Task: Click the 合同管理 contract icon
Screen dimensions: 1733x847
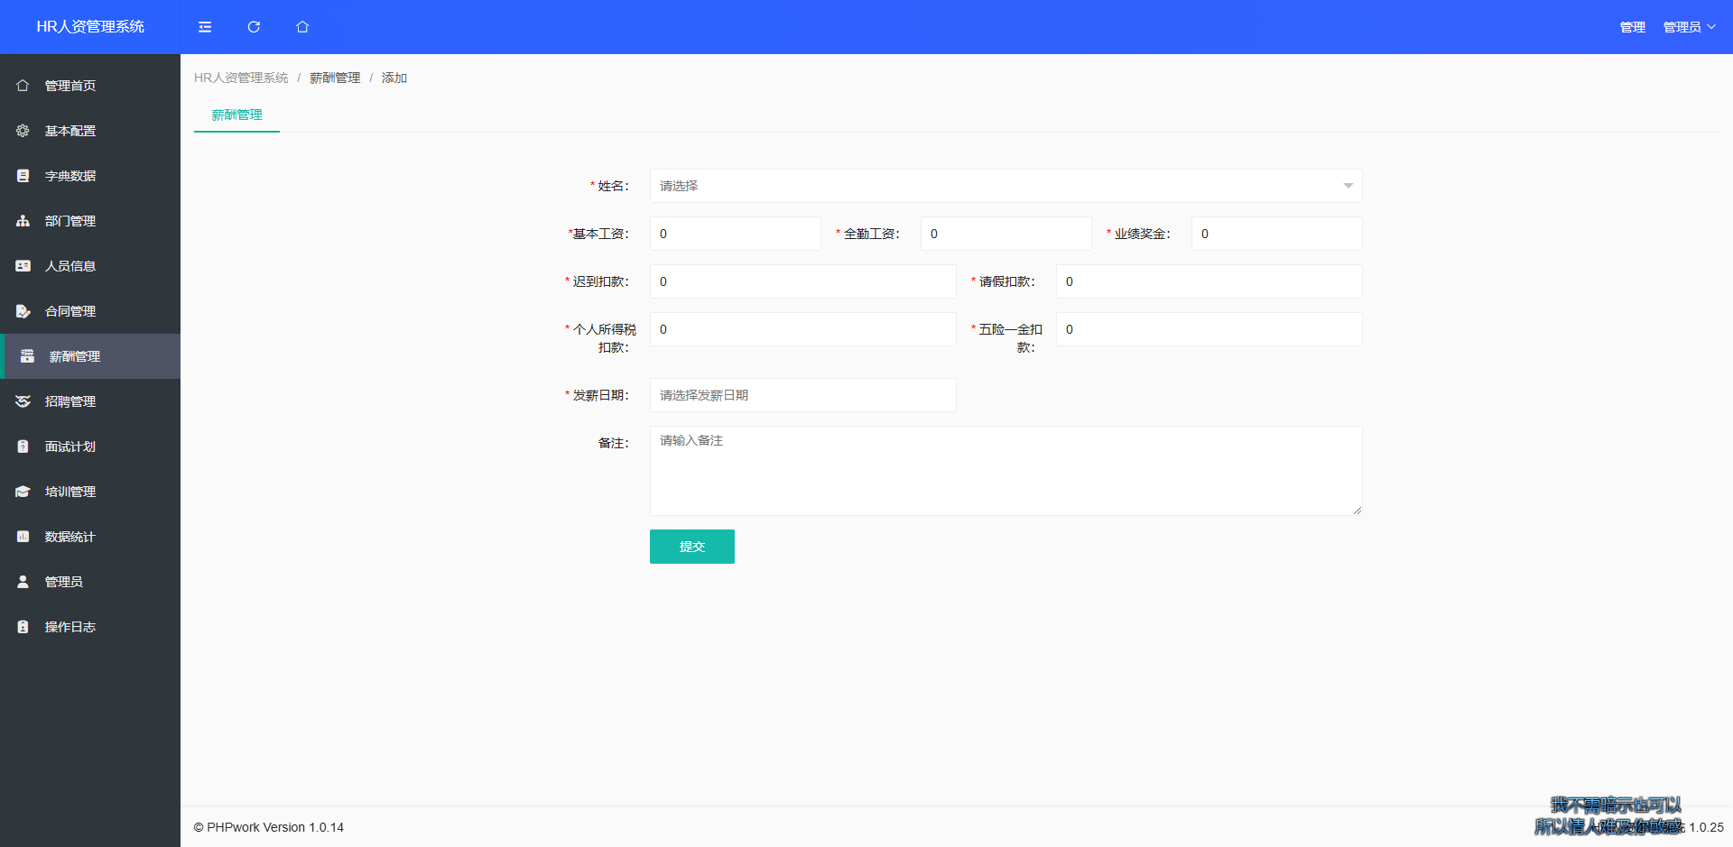Action: coord(23,311)
